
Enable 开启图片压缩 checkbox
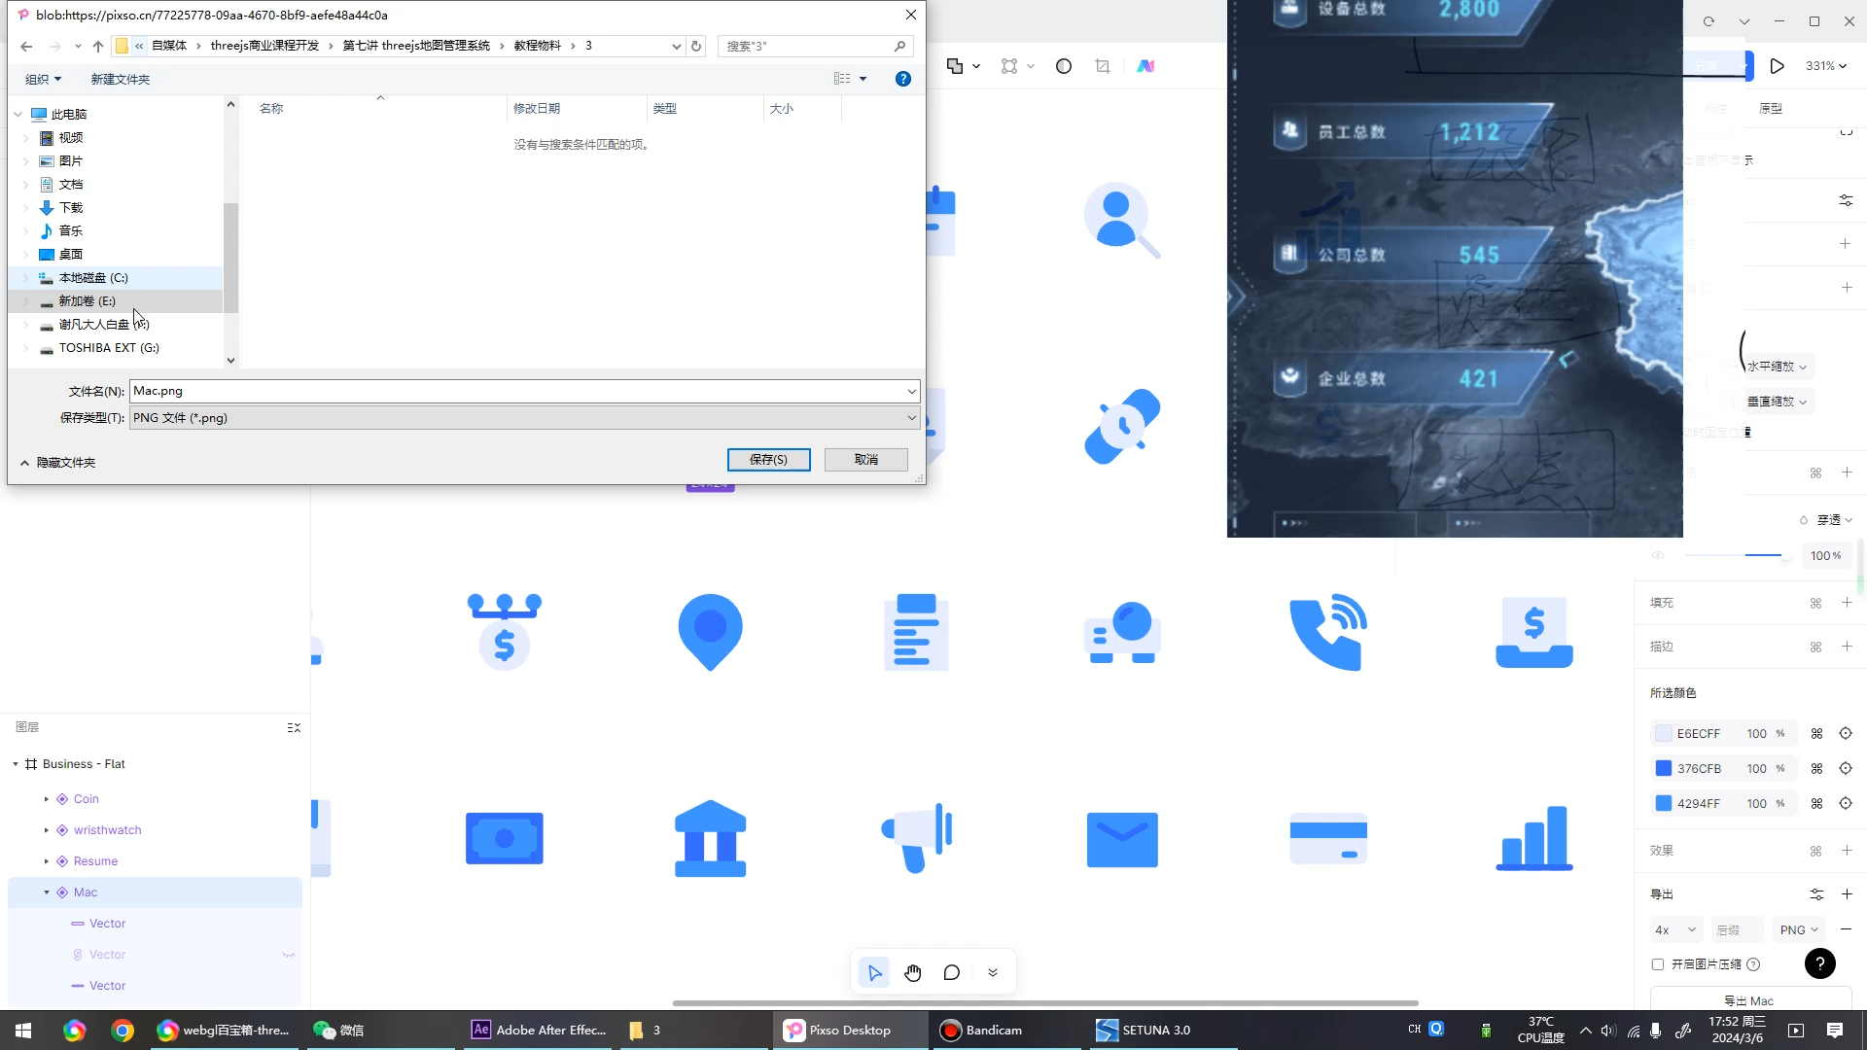[1658, 964]
